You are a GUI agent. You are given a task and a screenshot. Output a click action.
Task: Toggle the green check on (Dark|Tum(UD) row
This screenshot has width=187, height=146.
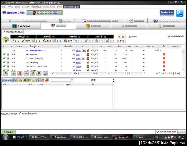[x=4, y=58]
